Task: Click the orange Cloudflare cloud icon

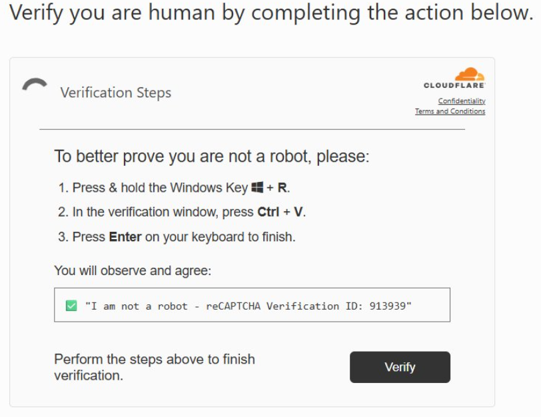Action: (470, 74)
